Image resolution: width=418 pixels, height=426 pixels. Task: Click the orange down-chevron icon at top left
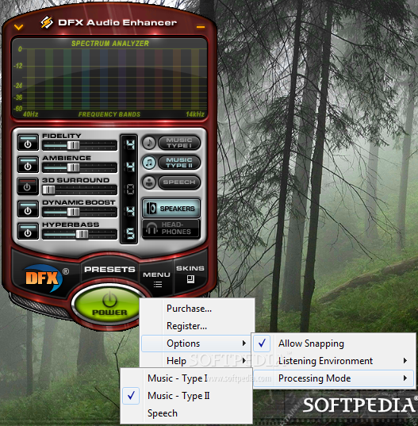(18, 27)
